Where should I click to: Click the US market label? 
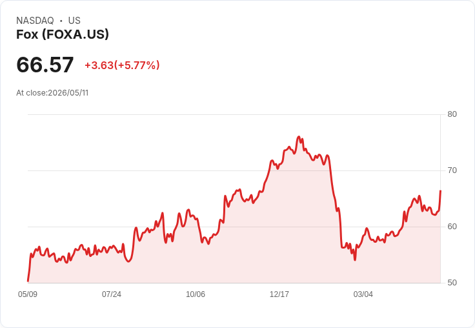pyautogui.click(x=74, y=20)
